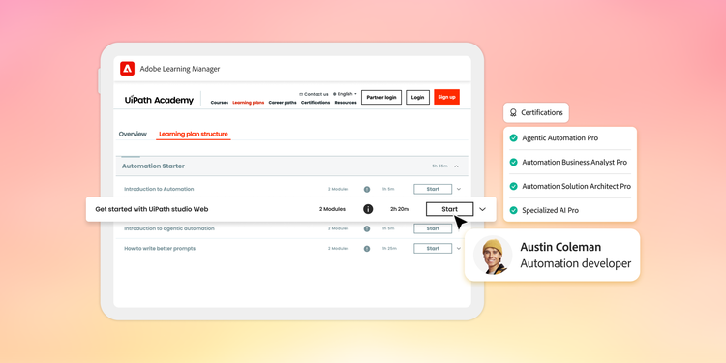The width and height of the screenshot is (726, 363).
Task: Click the Certifications ribbon badge icon
Action: pos(513,112)
